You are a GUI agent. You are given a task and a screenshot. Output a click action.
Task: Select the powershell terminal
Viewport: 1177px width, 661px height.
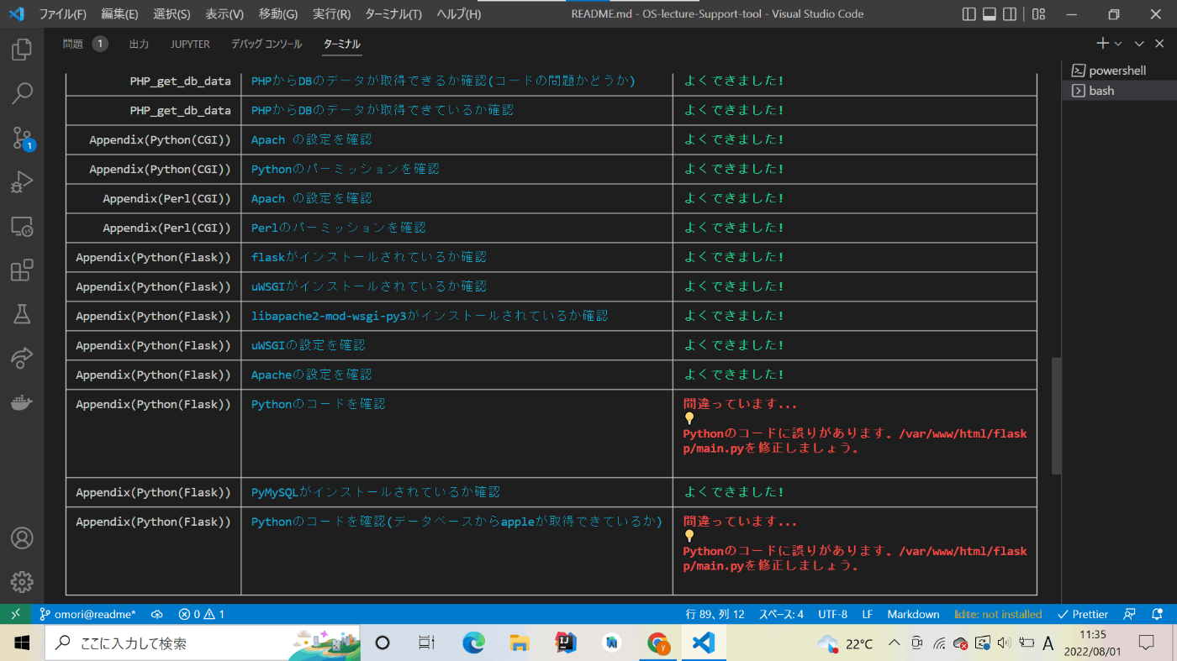(1119, 71)
